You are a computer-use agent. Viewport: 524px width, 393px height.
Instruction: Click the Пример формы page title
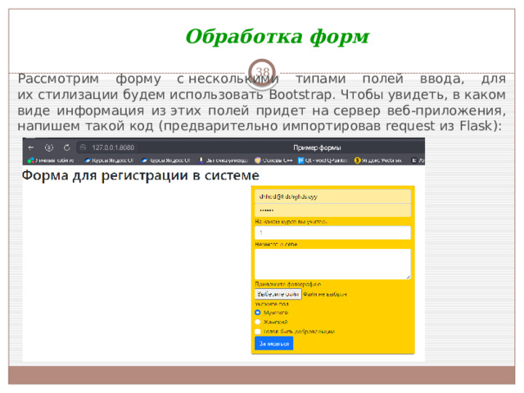pyautogui.click(x=317, y=147)
